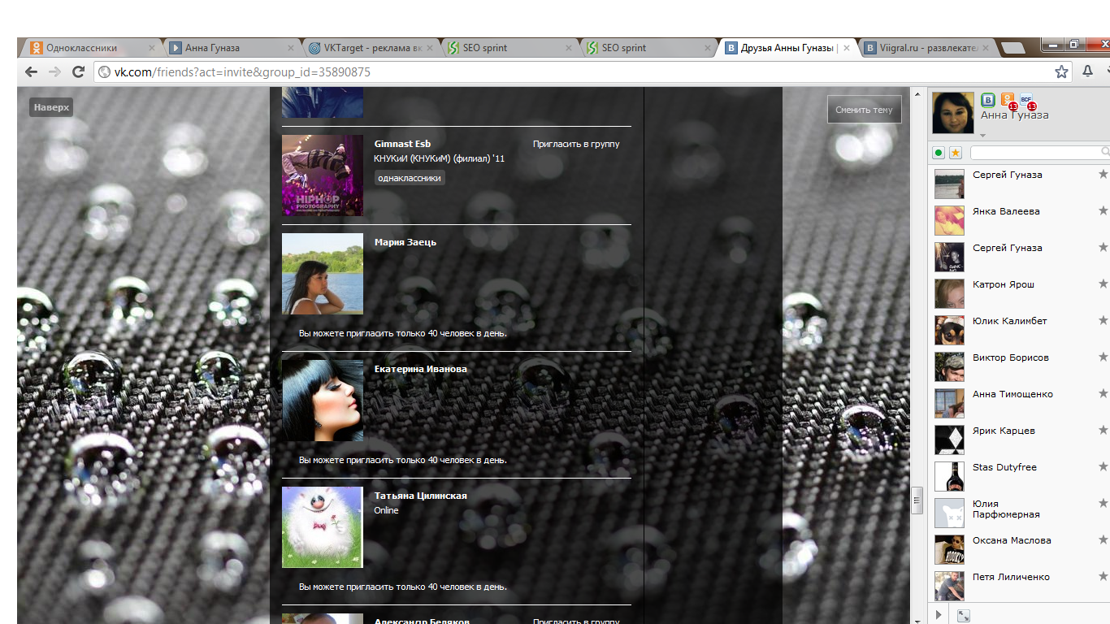Close the Друзья Анны Гуназы tab
This screenshot has height=624, width=1110.
(846, 48)
